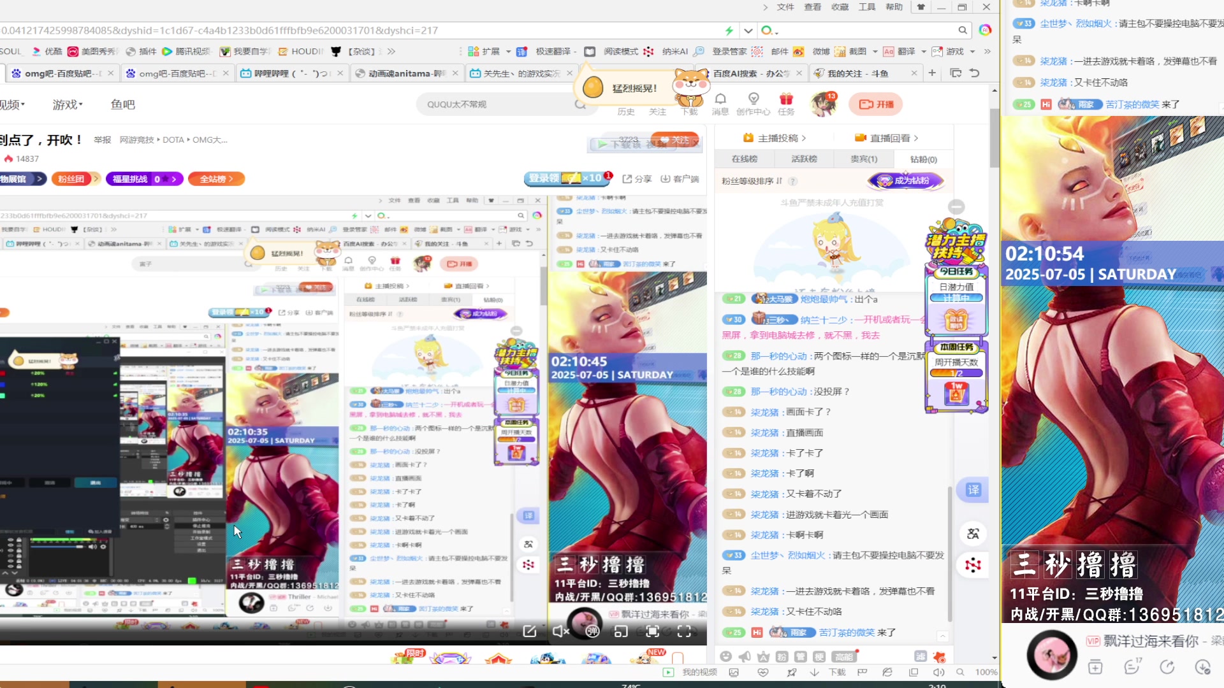Open the 文件 menu

click(785, 7)
